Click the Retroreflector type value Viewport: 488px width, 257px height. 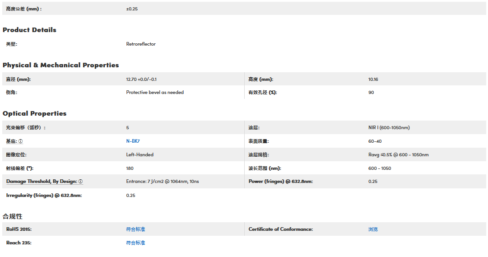tap(141, 44)
